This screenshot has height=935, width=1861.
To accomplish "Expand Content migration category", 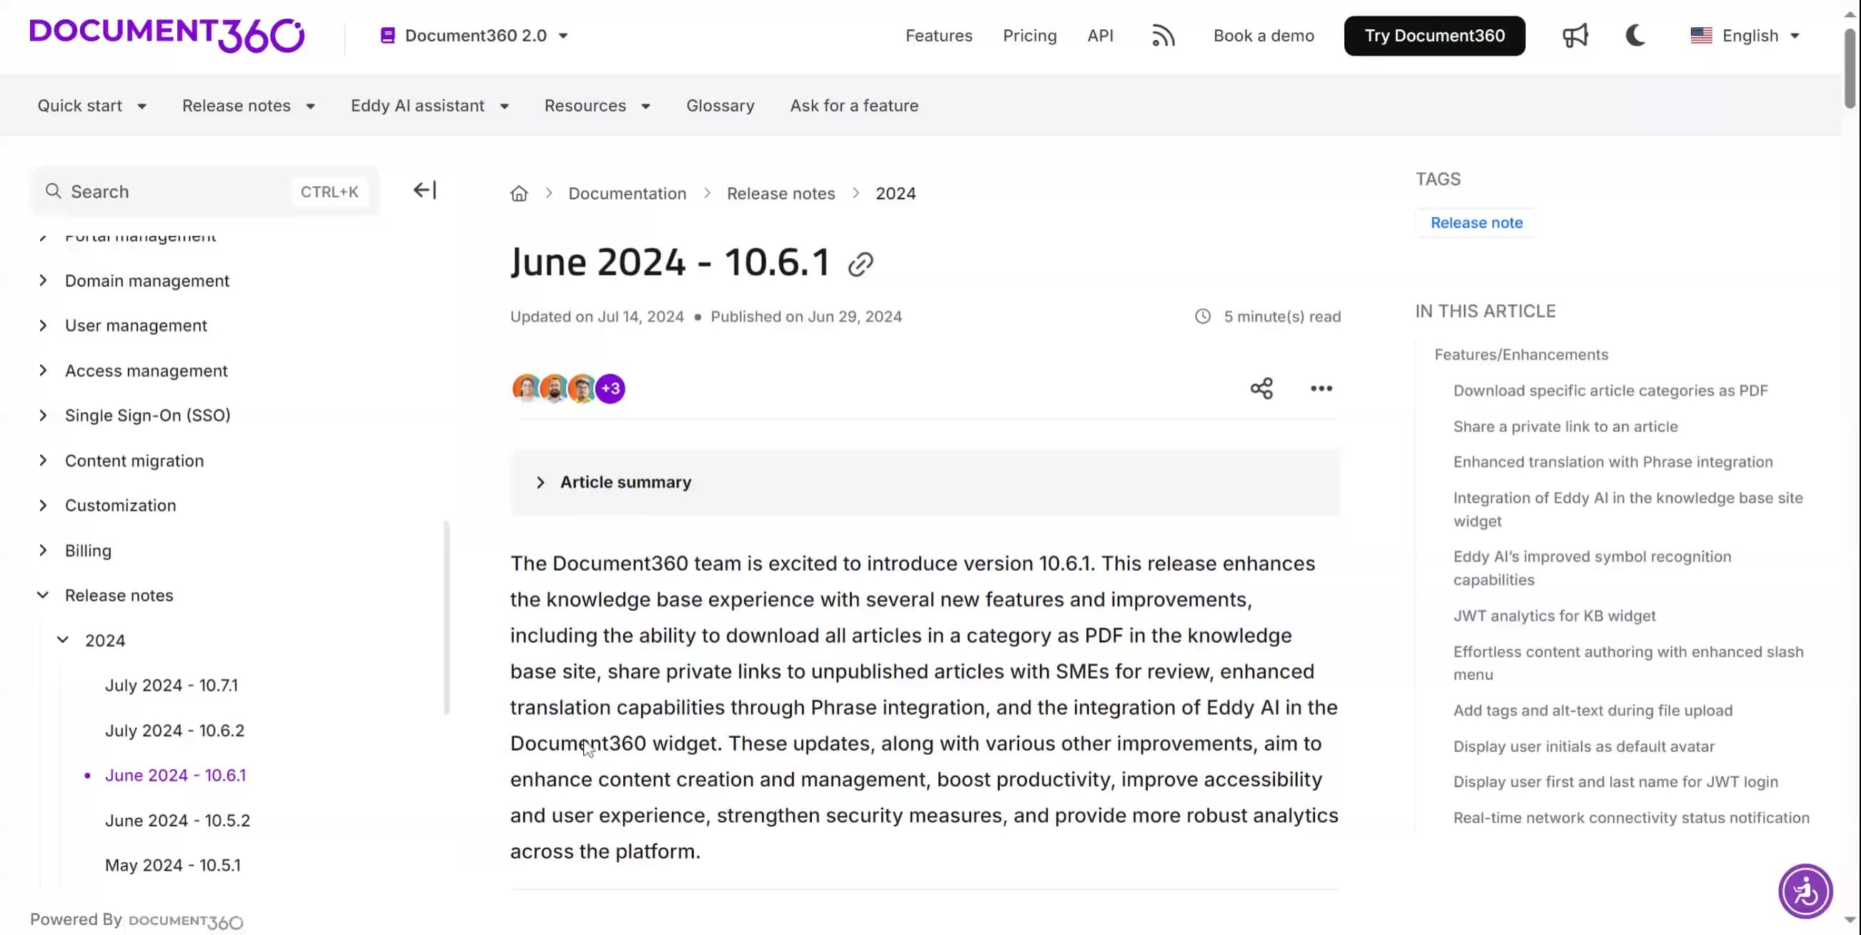I will (x=43, y=461).
